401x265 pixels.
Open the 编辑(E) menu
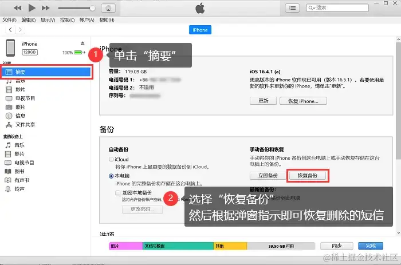[x=29, y=20]
